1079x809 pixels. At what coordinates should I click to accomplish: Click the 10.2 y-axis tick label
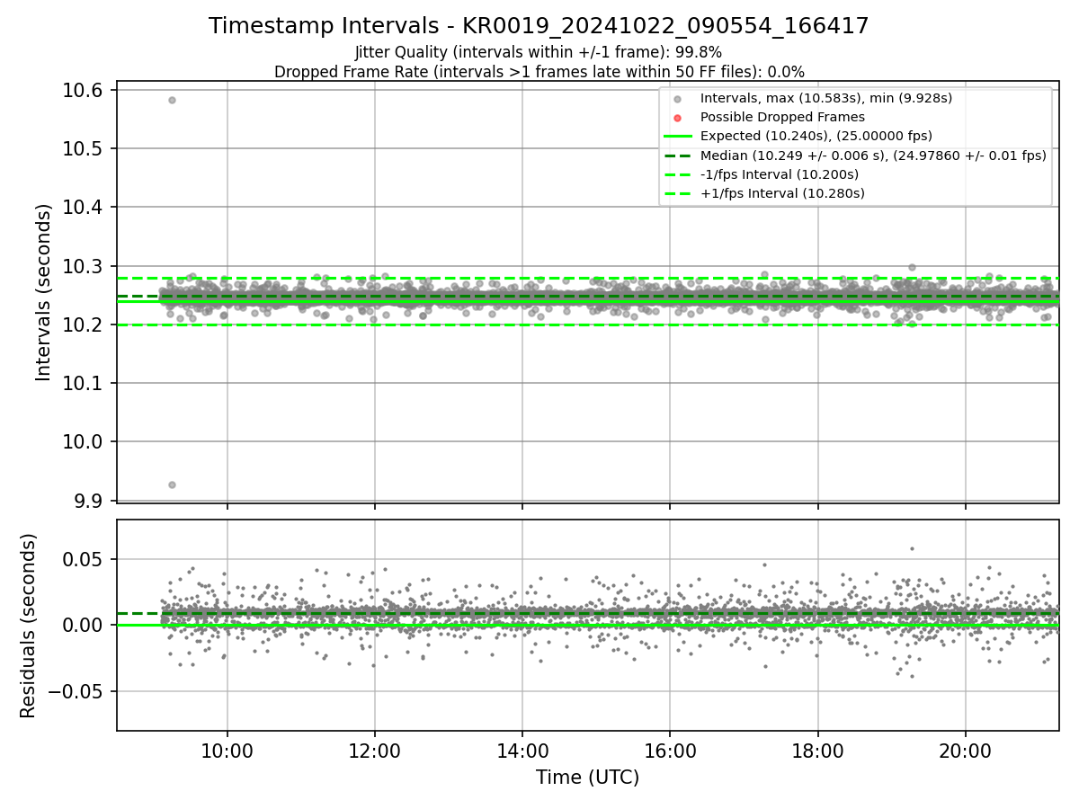point(85,324)
